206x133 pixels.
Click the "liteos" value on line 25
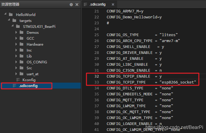point(168,35)
